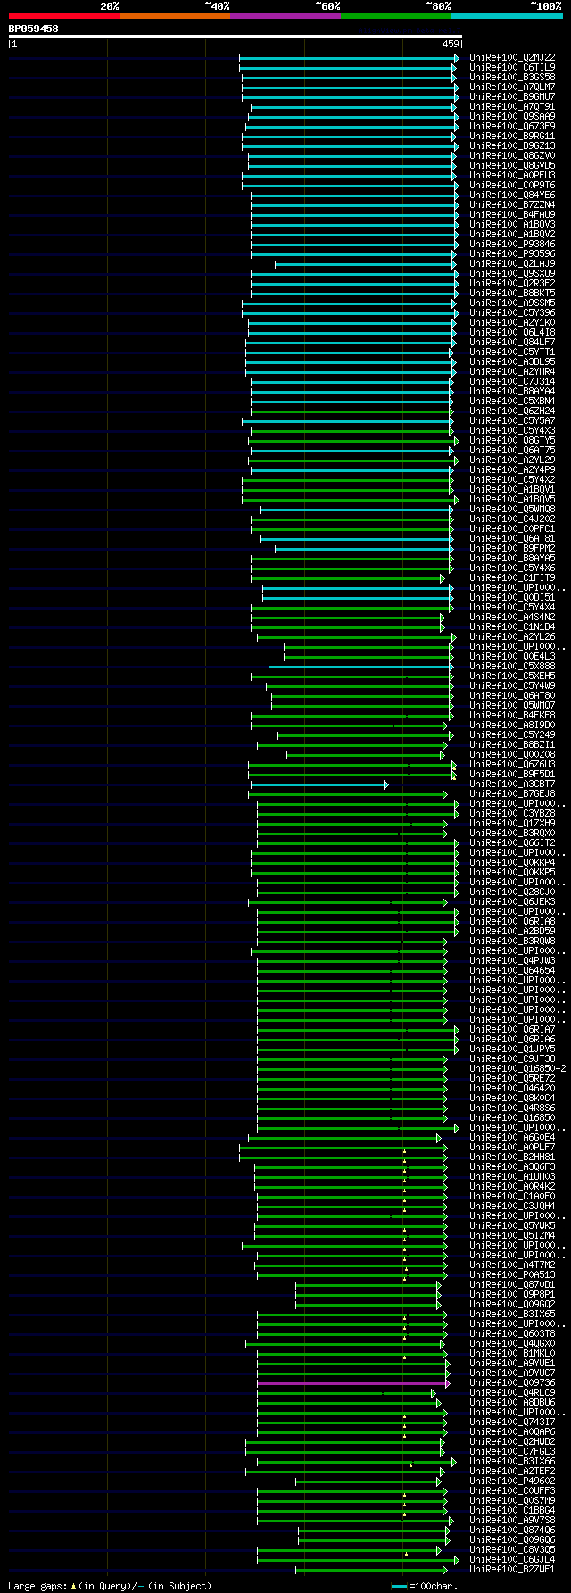Click the red 20% identity legend segment
The image size is (571, 1593).
pyautogui.click(x=64, y=16)
